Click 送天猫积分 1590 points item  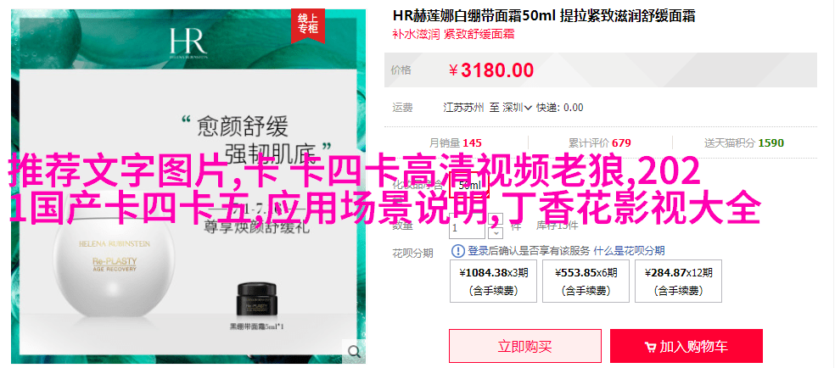pyautogui.click(x=744, y=143)
